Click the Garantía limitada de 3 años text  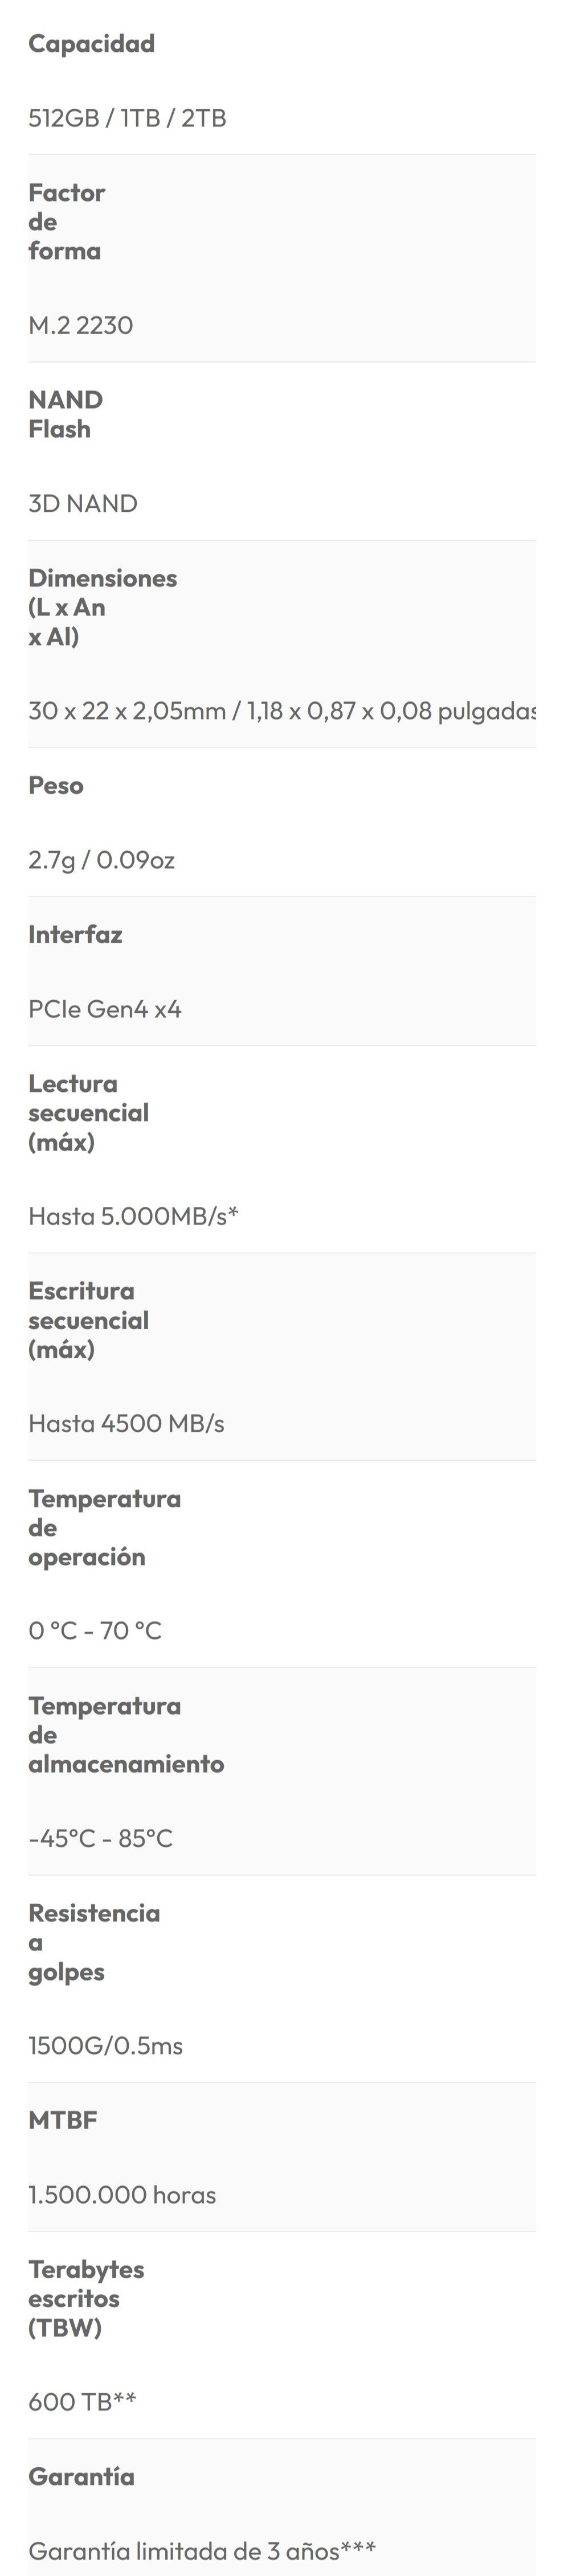click(201, 2550)
